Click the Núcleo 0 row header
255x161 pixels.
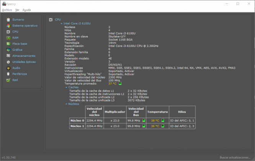[x=77, y=121]
